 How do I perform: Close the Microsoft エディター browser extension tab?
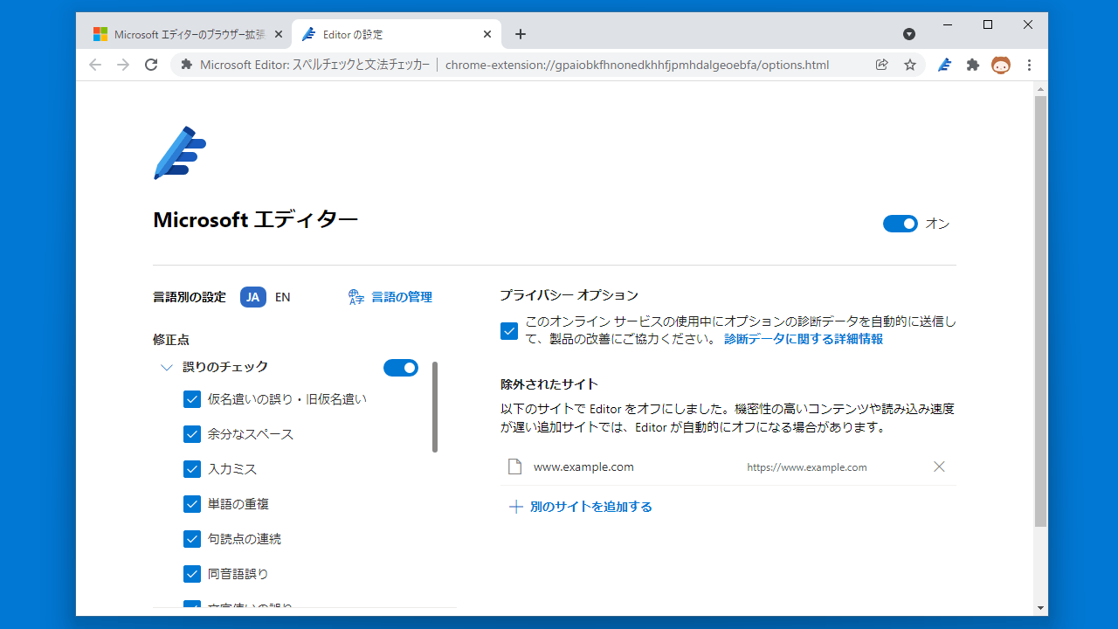coord(279,34)
